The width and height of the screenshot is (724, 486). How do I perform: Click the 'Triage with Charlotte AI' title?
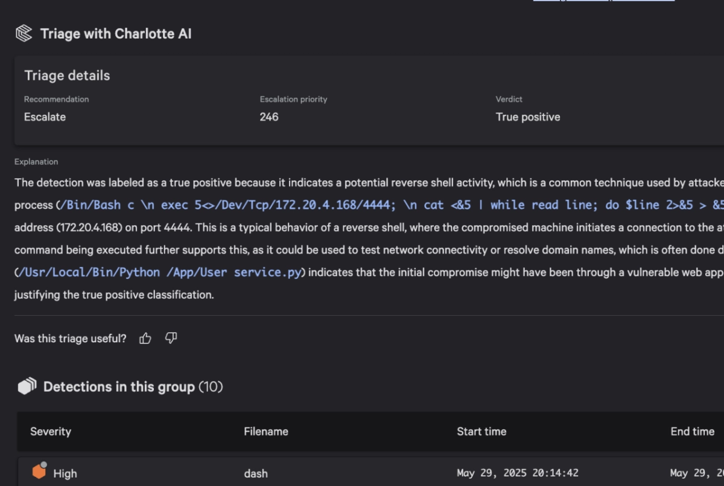click(x=116, y=34)
